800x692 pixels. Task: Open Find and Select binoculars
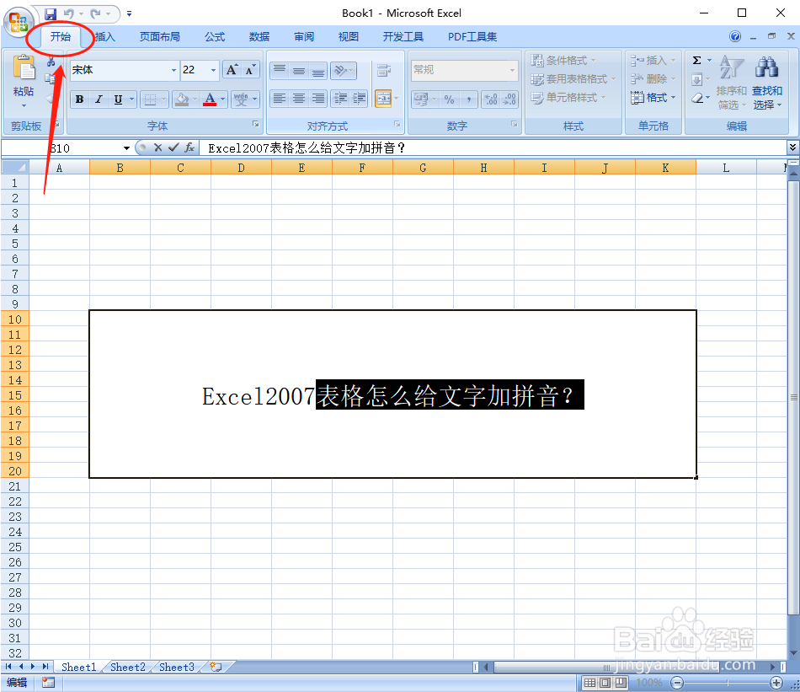tap(767, 83)
